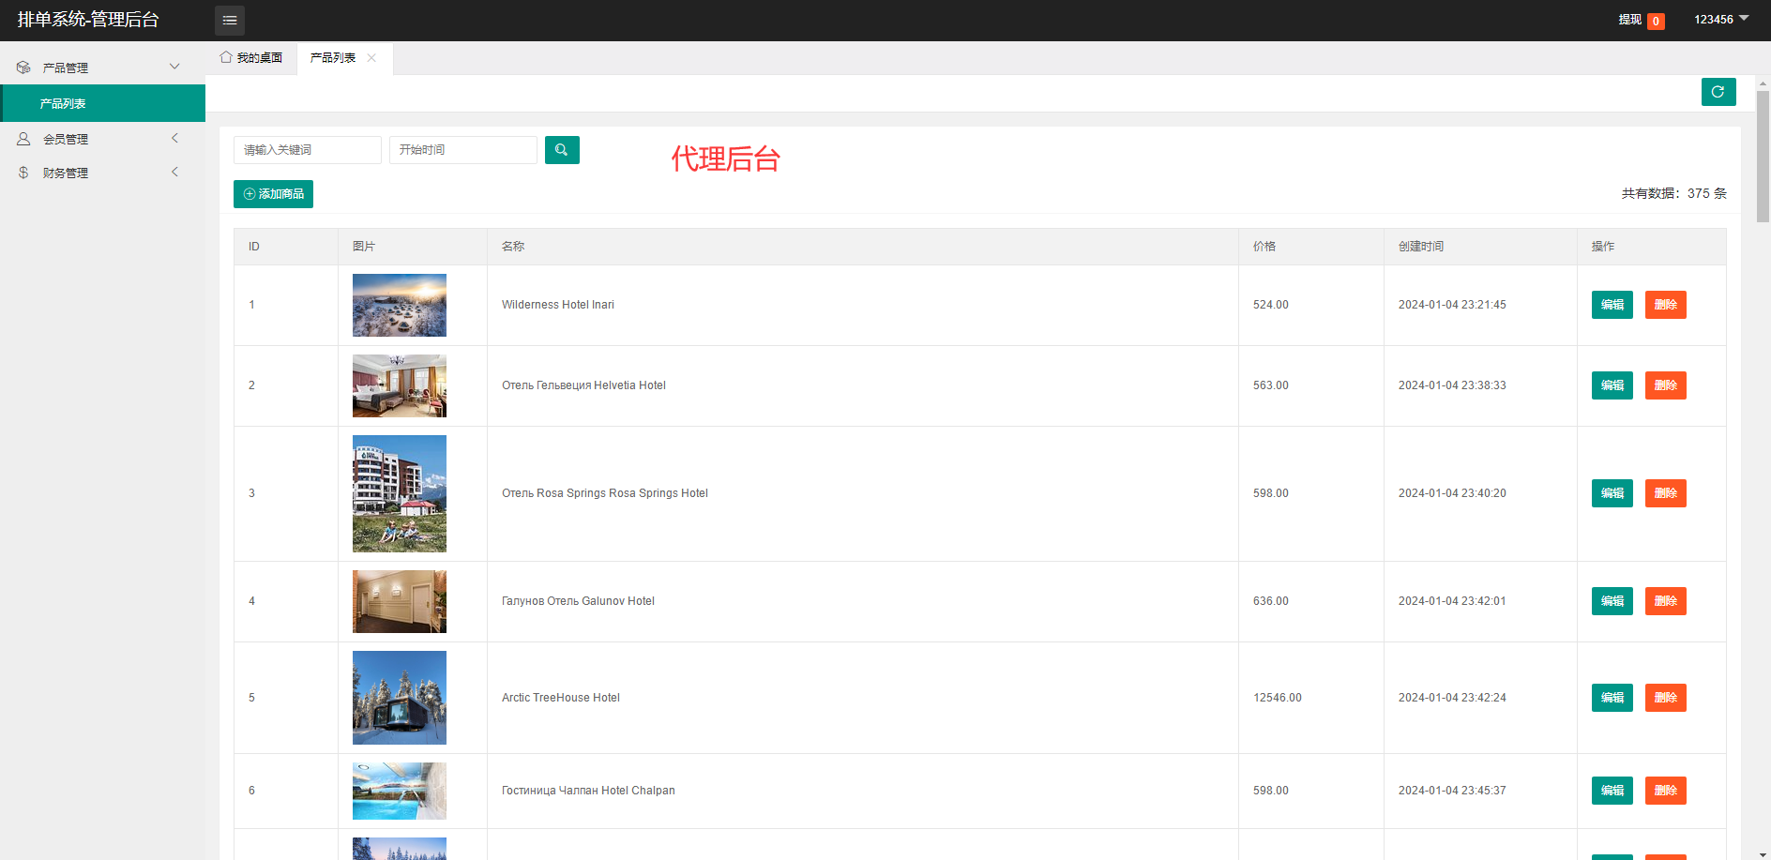Screen dimensions: 1771x860
Task: Click the name Отель Rosa Springs Hotel
Action: pyautogui.click(x=605, y=493)
